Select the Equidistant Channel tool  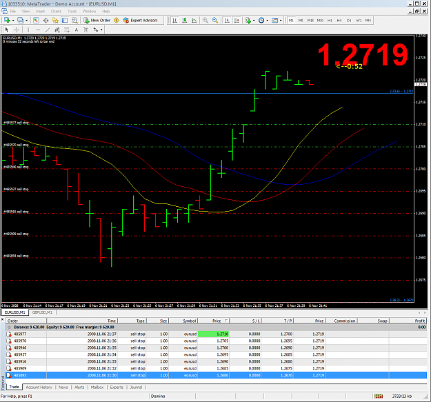57,30
